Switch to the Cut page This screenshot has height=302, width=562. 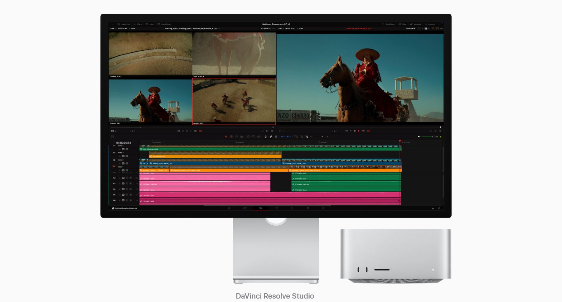245,208
